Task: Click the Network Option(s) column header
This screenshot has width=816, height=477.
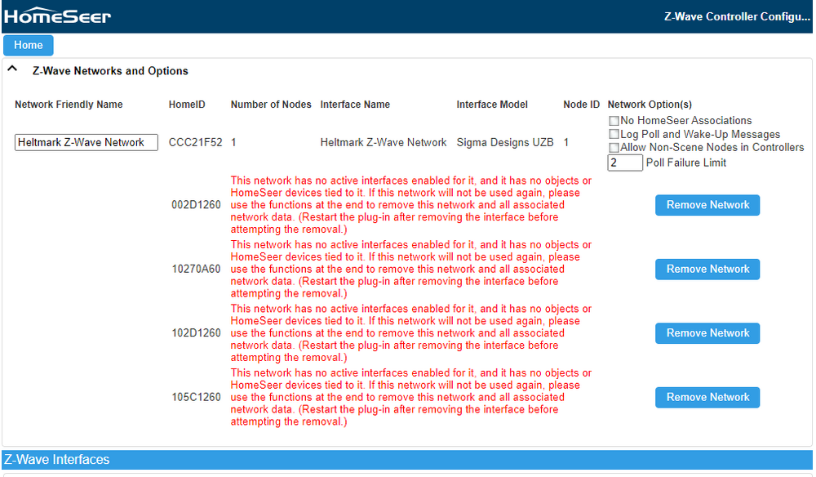Action: point(650,105)
